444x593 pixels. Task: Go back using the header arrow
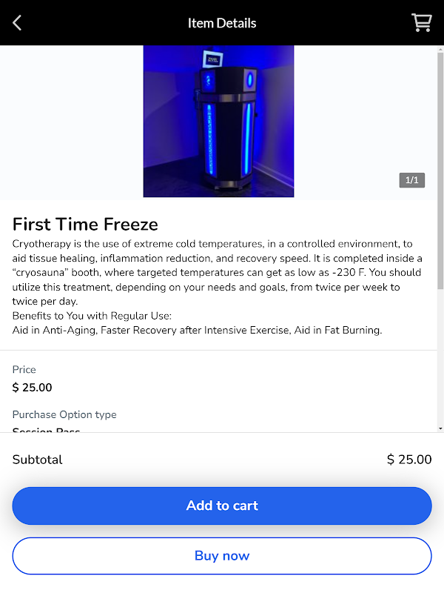(17, 23)
